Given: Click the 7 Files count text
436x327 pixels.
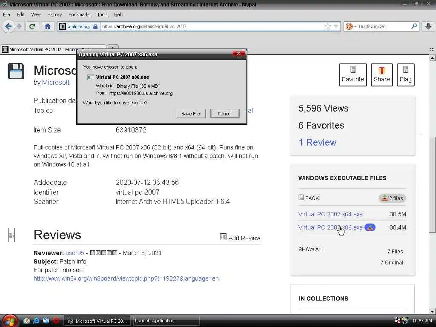Looking at the screenshot, I should pyautogui.click(x=395, y=251).
